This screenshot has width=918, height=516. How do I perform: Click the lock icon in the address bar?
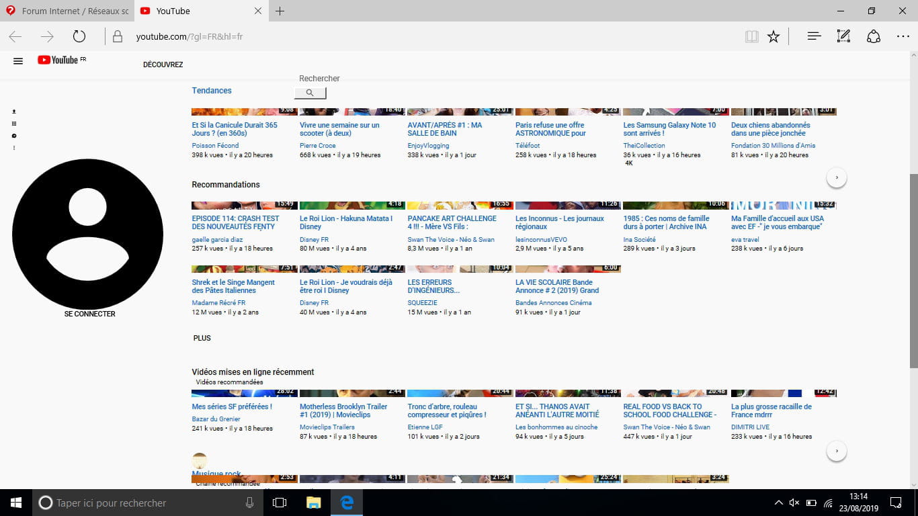[x=118, y=36]
